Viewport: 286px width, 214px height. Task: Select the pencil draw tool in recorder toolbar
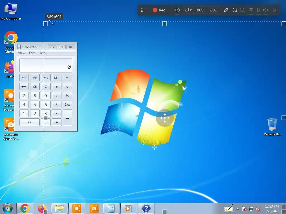[226, 10]
